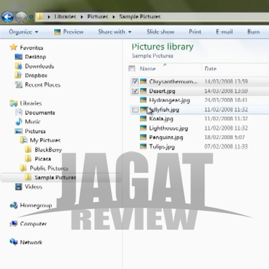Expand arrow before Sample Pictures breadcrumb

tap(114, 17)
